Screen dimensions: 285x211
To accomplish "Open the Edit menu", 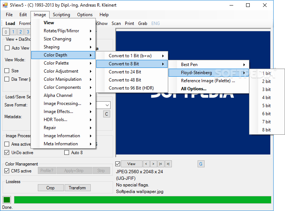I will pos(23,15).
